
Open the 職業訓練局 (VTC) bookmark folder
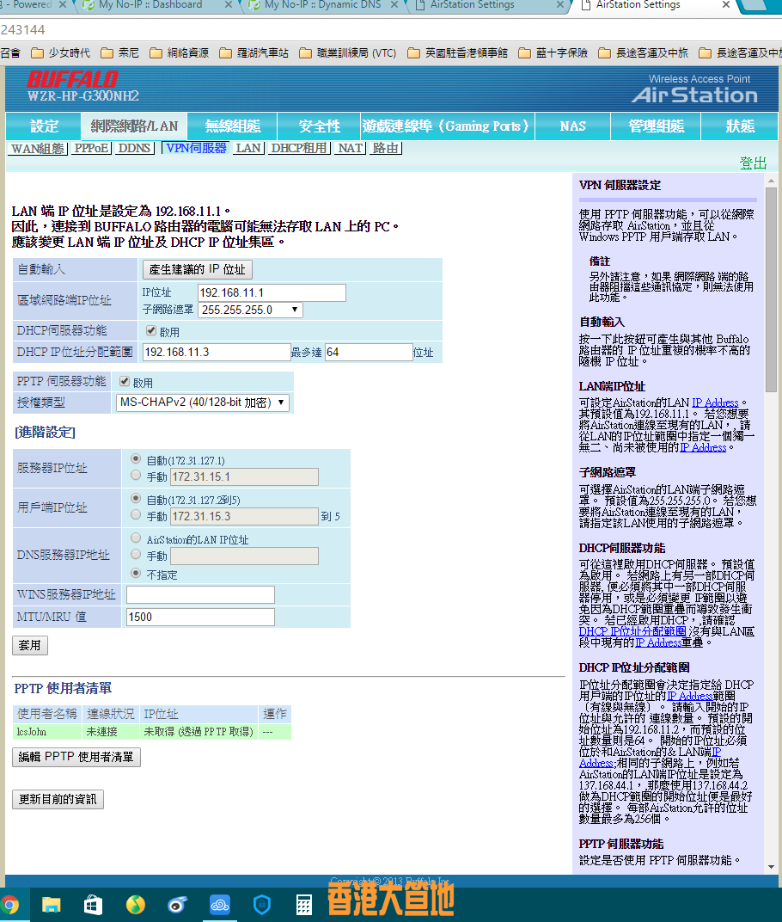(x=348, y=53)
